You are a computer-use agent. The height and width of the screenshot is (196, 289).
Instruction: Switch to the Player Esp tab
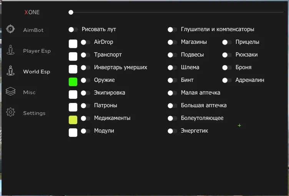click(x=37, y=51)
